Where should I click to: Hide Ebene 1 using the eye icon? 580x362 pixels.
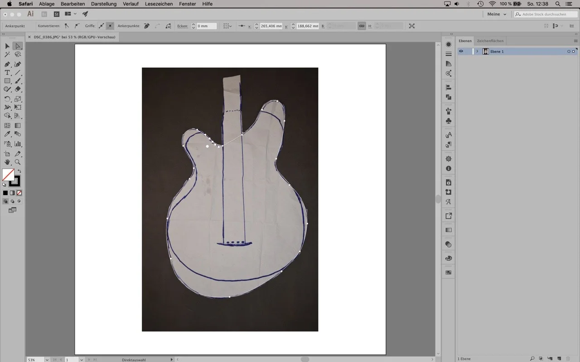pos(461,52)
